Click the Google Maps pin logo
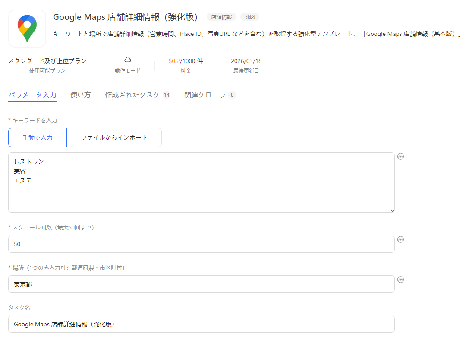 coord(27,29)
